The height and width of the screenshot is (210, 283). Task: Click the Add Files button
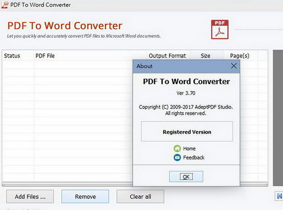[x=30, y=197]
